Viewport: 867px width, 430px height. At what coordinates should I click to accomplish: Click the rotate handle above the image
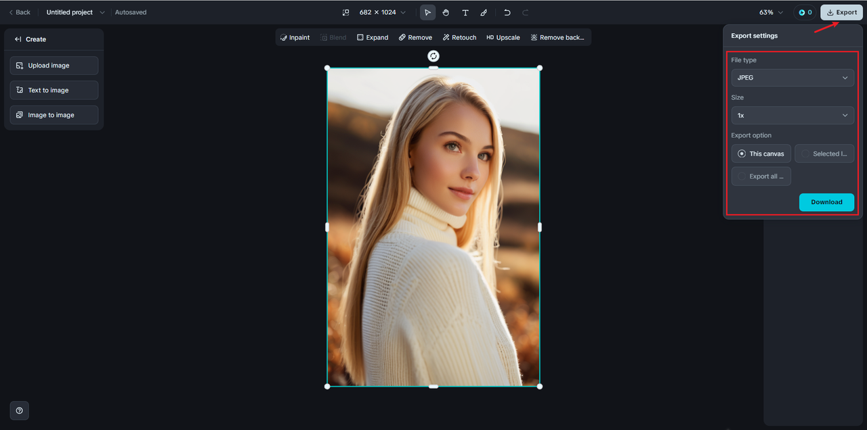[x=433, y=56]
